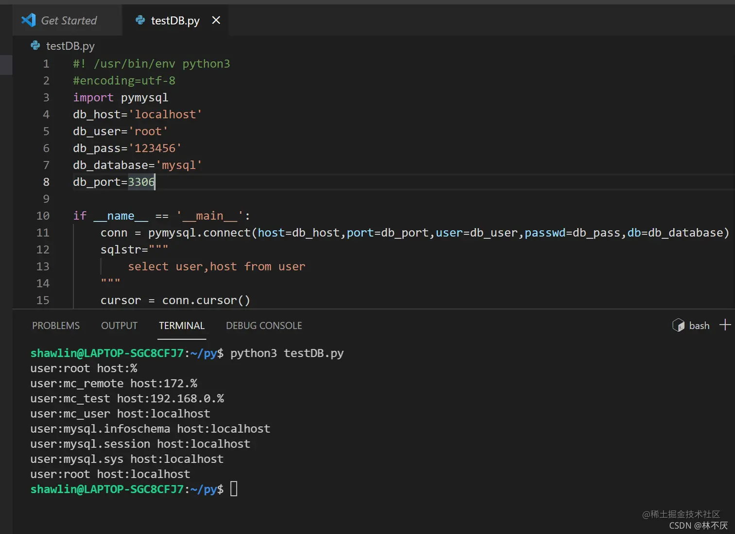Click the VS Code logo on Get Started tab
The height and width of the screenshot is (534, 735).
29,20
